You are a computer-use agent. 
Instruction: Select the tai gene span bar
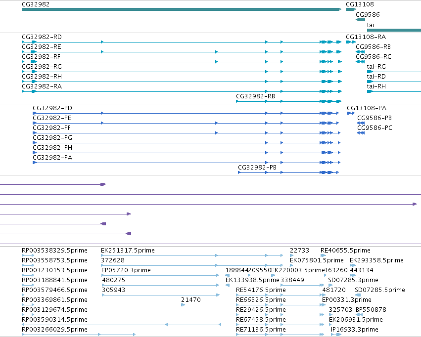pos(394,30)
